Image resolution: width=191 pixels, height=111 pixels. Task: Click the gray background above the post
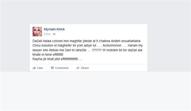(x=96, y=12)
